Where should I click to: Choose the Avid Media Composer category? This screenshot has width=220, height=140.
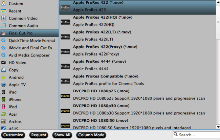(x=29, y=55)
